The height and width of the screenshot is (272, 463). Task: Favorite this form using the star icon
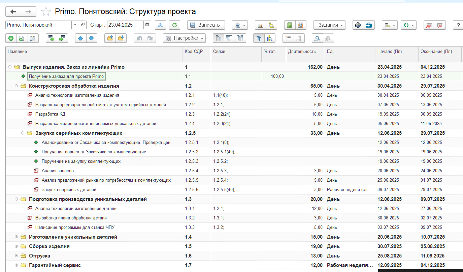click(46, 12)
